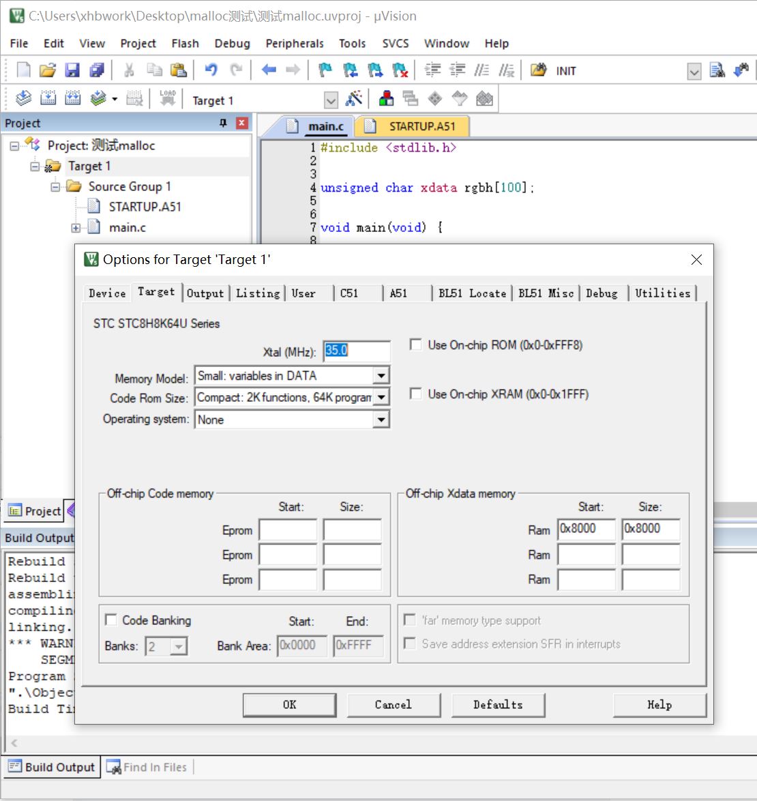Click the Cut scissors icon
The image size is (757, 801).
click(x=129, y=70)
